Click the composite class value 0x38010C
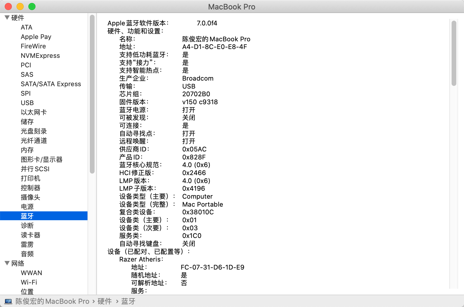Screen dimensions: 464x307 pyautogui.click(x=198, y=212)
